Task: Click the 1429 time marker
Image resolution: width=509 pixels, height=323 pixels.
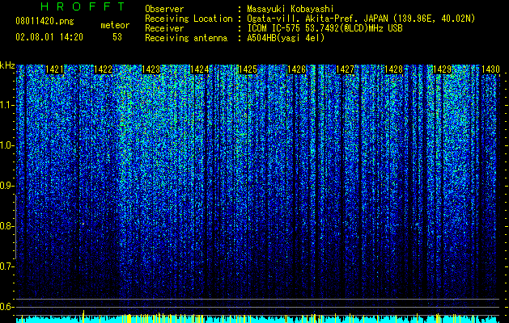Action: [x=442, y=69]
